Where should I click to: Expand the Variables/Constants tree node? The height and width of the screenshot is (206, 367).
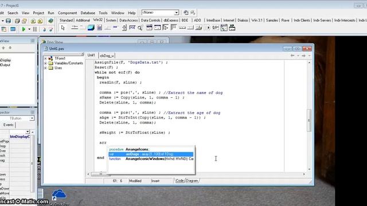[x=45, y=64]
